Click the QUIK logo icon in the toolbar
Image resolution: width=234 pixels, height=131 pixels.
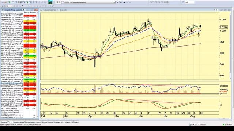coord(50,2)
